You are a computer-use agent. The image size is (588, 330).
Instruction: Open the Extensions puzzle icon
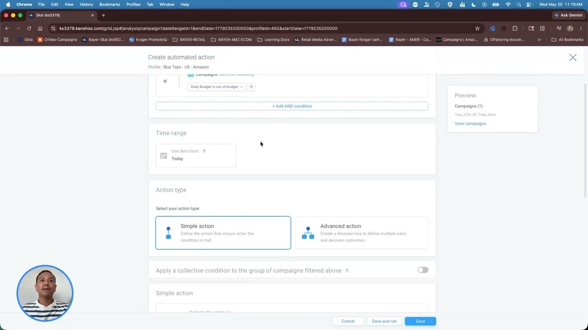[515, 28]
